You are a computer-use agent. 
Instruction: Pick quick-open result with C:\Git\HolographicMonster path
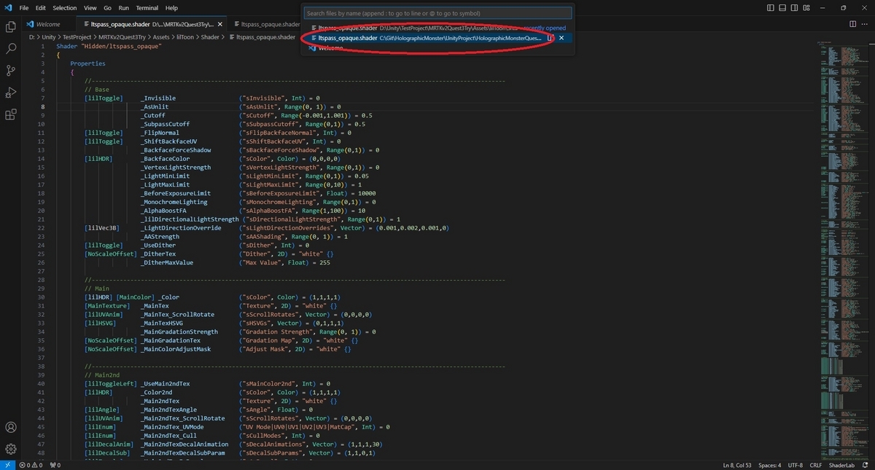point(438,37)
